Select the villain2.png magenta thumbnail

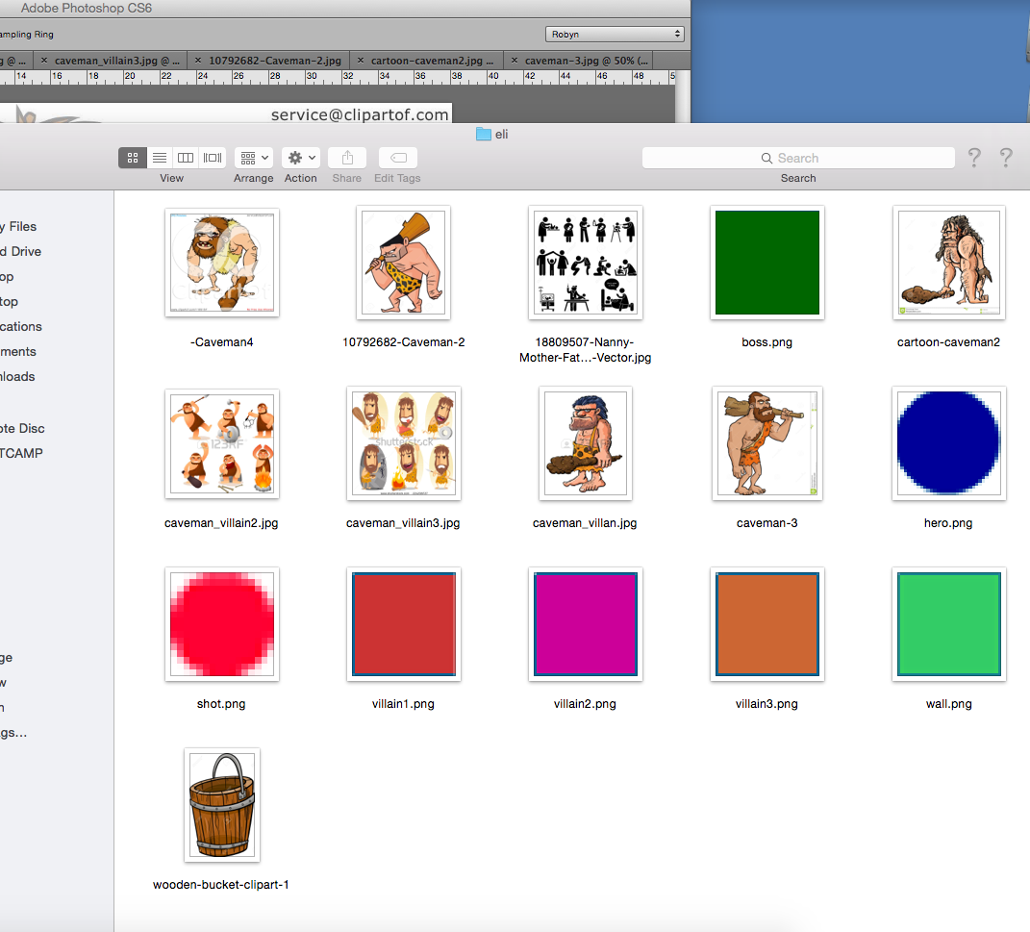585,624
